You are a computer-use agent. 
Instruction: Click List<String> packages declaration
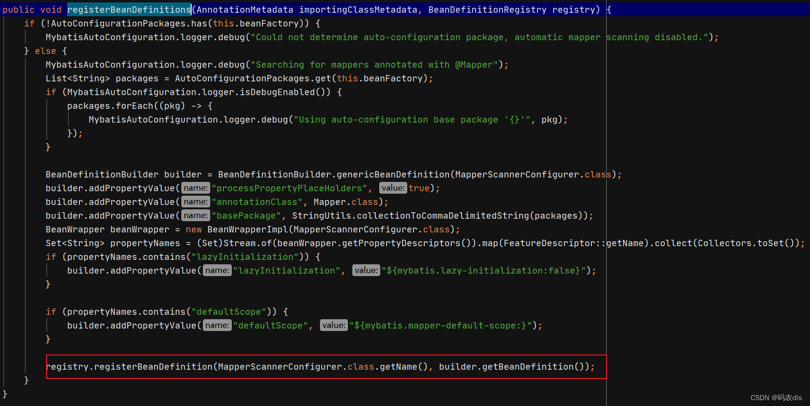pyautogui.click(x=102, y=78)
